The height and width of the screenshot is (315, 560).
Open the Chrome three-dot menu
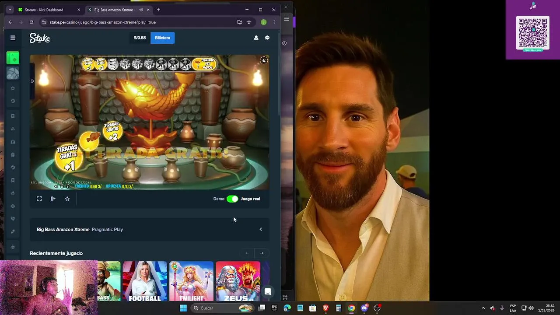[x=274, y=22]
